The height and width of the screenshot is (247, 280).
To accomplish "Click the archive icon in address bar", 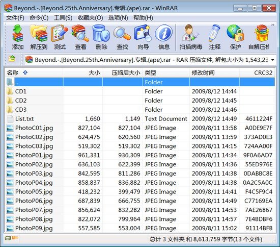I will click(x=29, y=60).
